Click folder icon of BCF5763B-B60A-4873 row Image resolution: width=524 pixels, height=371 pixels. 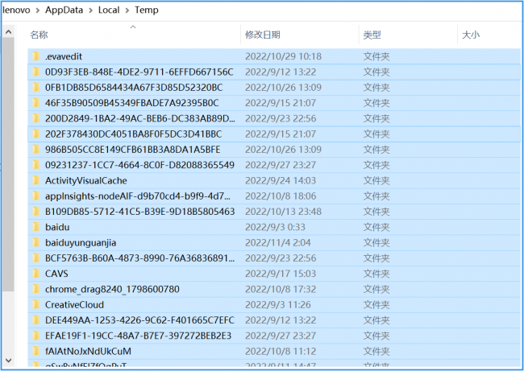36,258
